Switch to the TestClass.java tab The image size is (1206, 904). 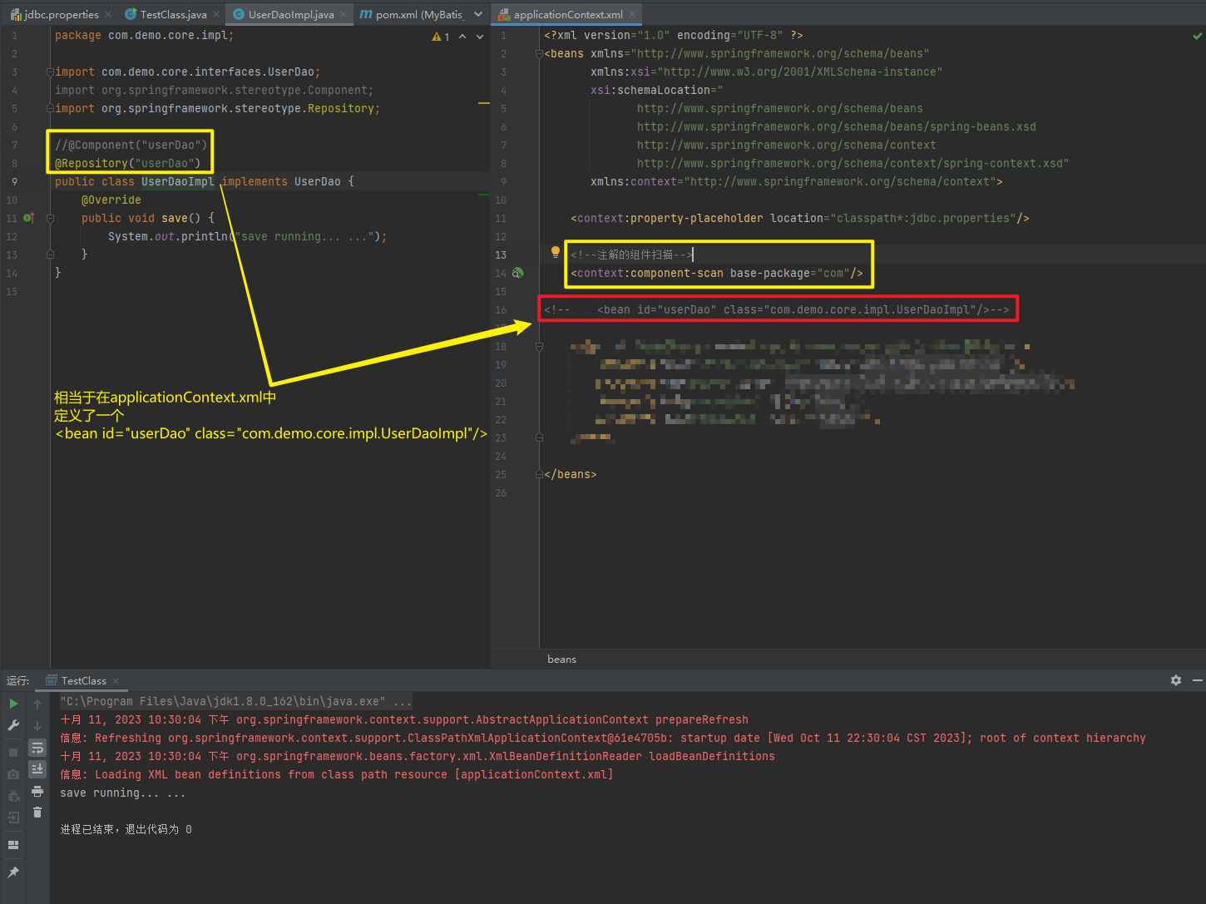[x=173, y=14]
